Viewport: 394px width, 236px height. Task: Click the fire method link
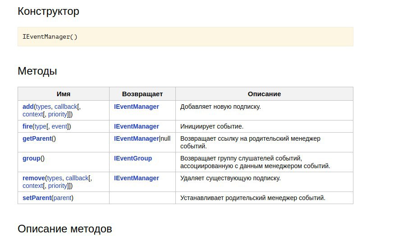pyautogui.click(x=27, y=126)
